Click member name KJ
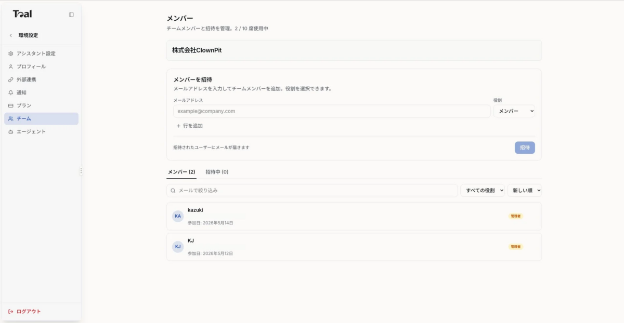624x323 pixels. pyautogui.click(x=191, y=240)
